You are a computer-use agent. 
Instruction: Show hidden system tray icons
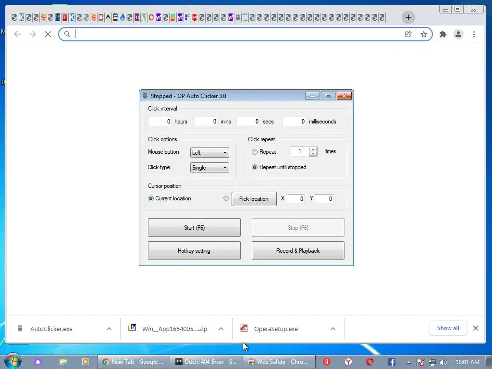tap(408, 362)
